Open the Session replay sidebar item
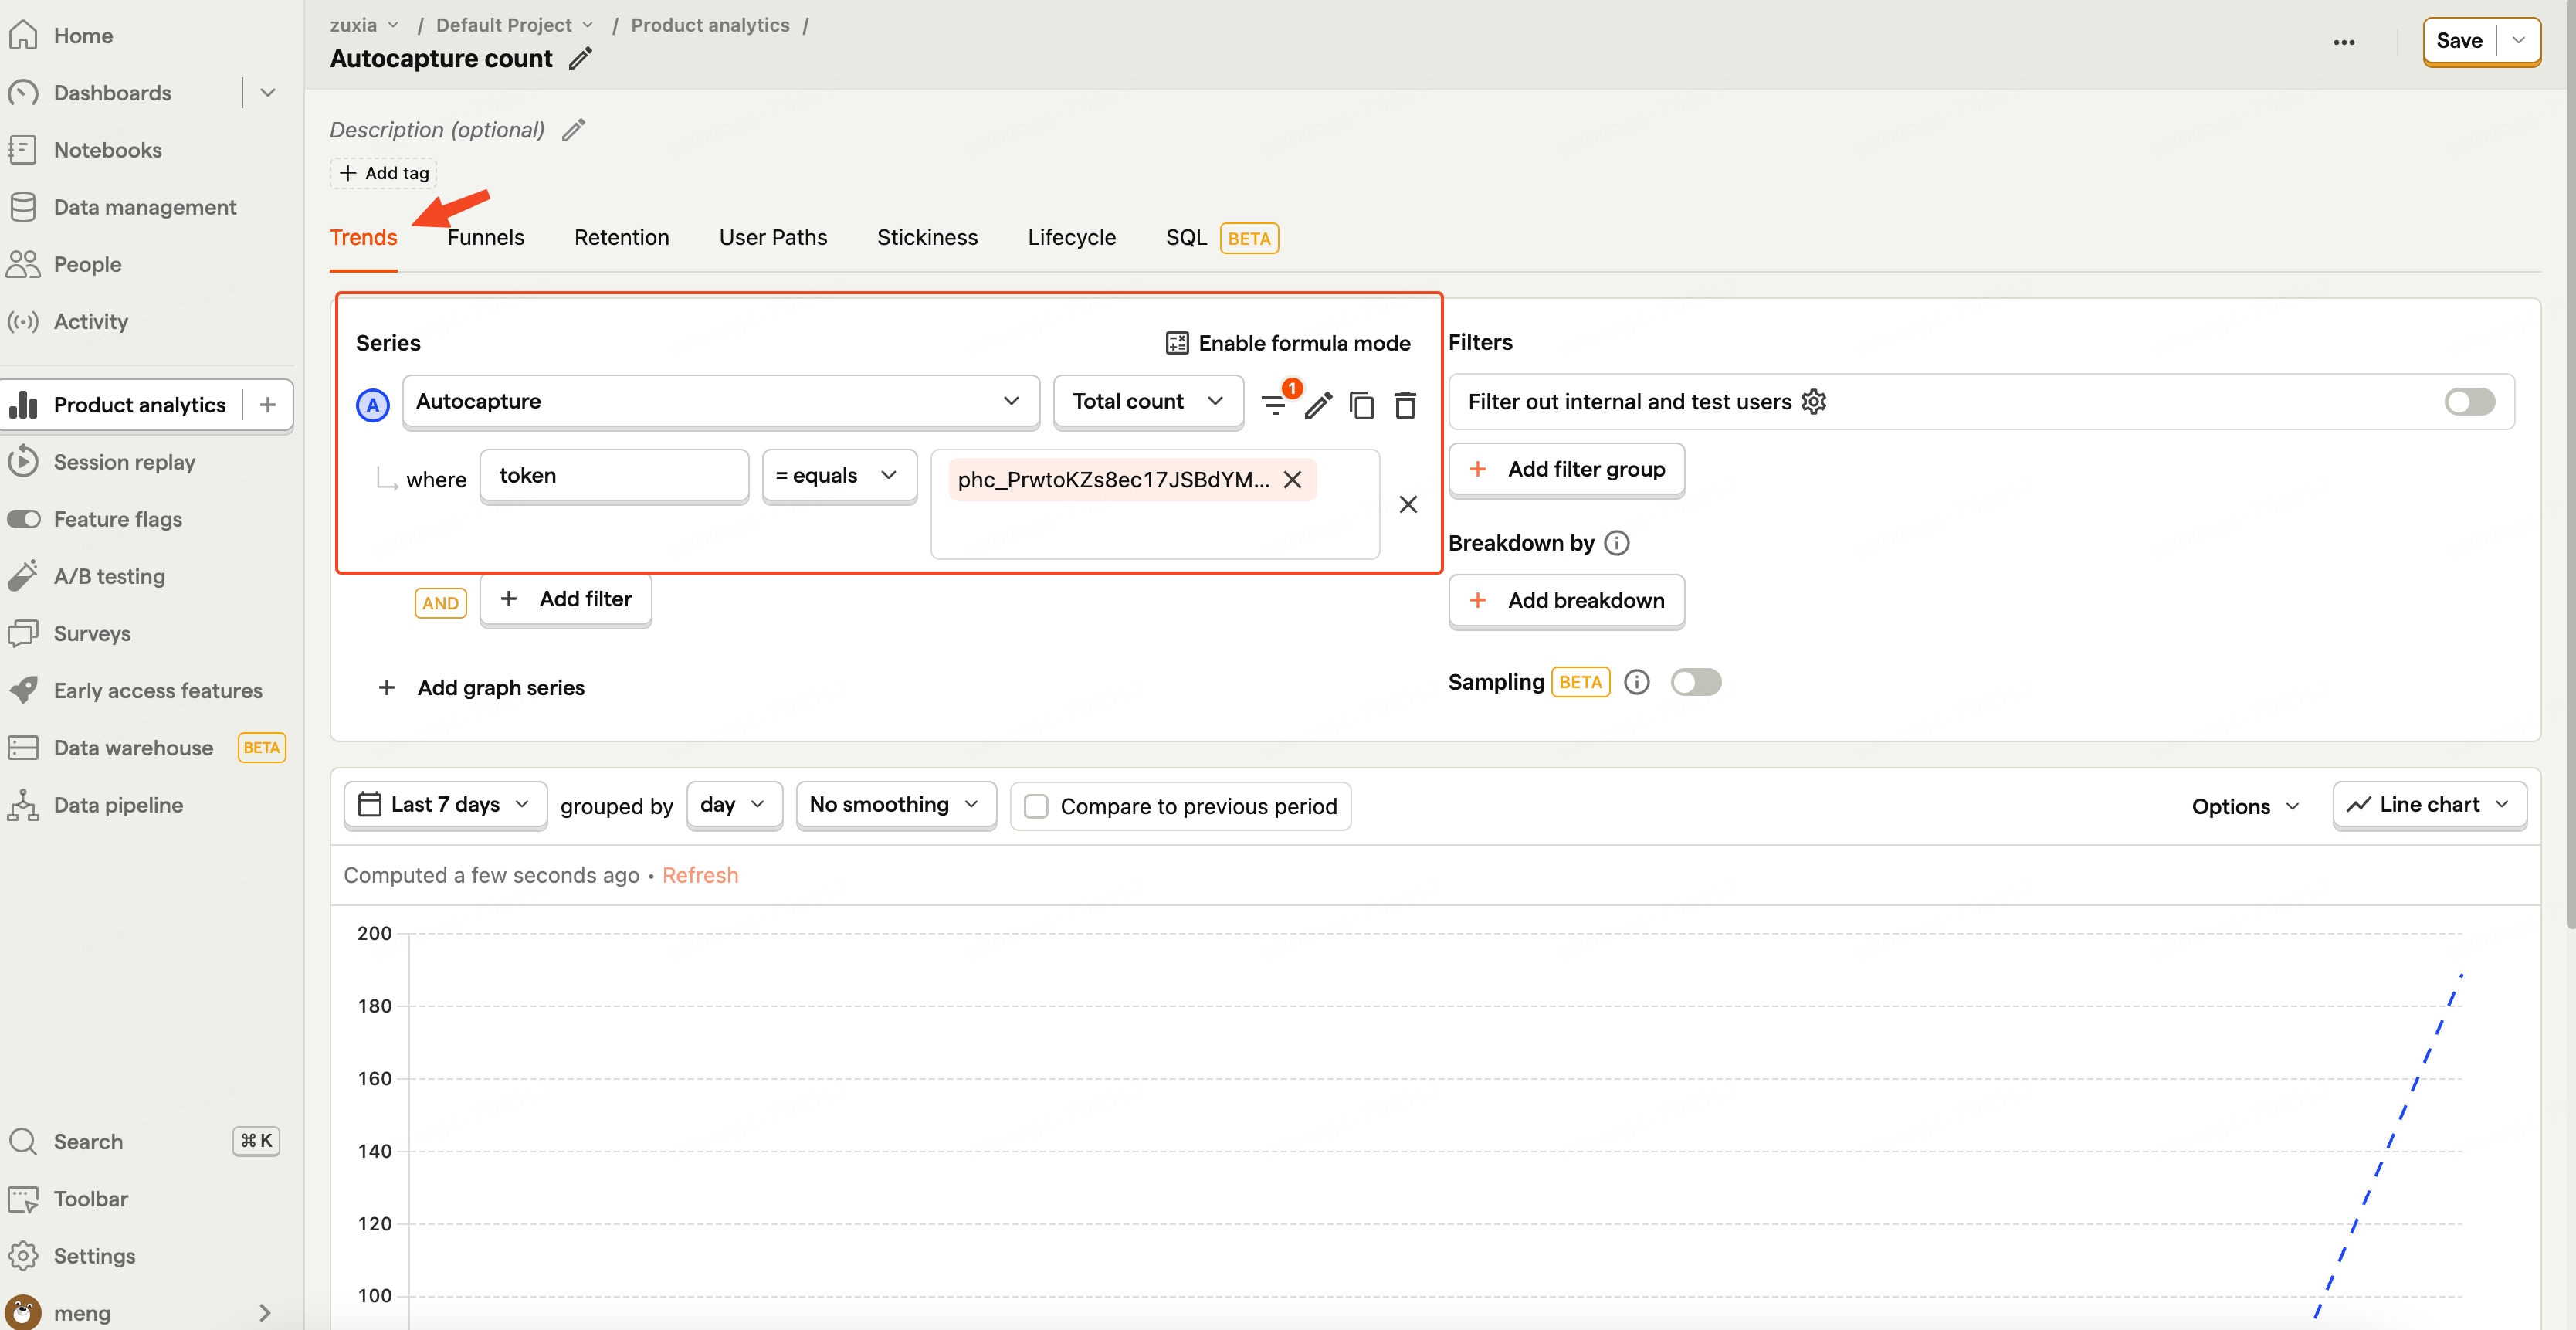Screen dimensions: 2576x1330 [124, 462]
